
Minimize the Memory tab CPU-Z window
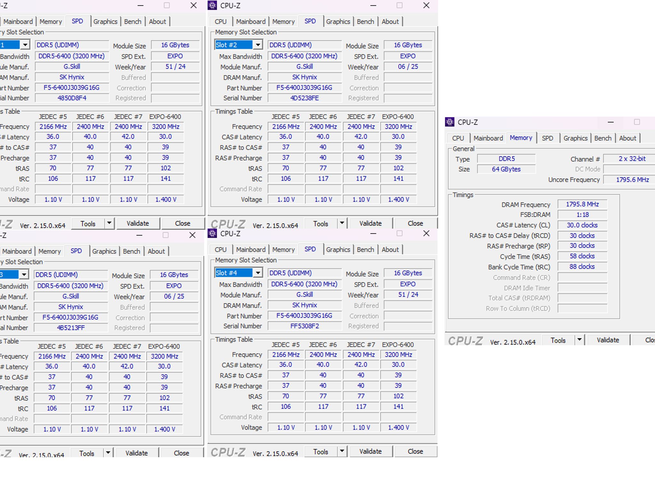click(x=611, y=122)
